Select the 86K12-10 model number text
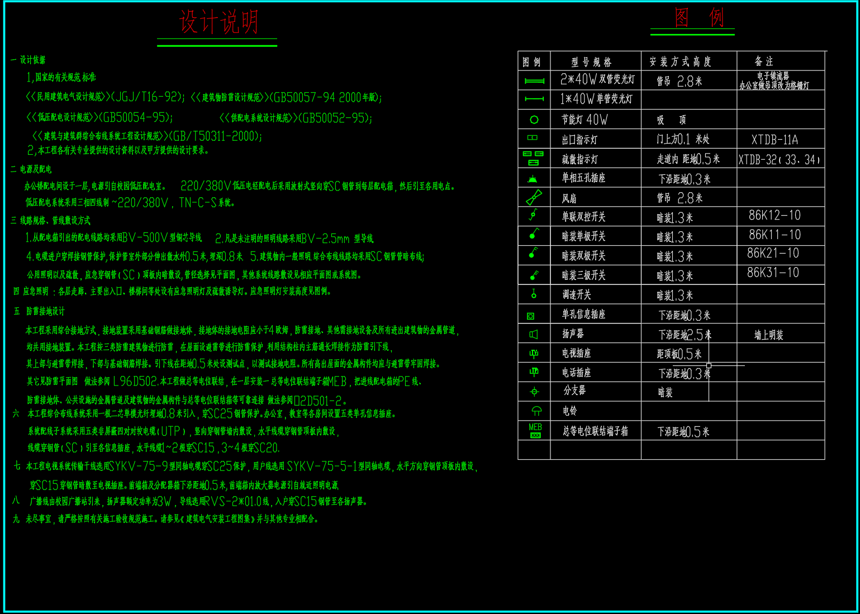The width and height of the screenshot is (860, 614). click(775, 215)
